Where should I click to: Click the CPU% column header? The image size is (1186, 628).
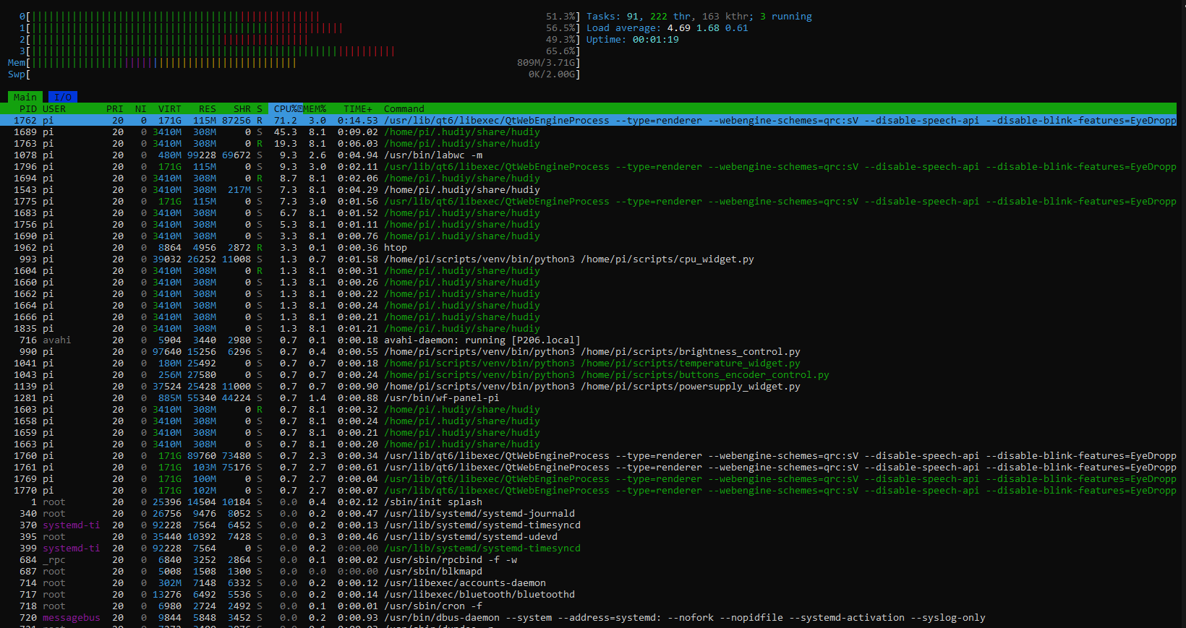point(286,108)
